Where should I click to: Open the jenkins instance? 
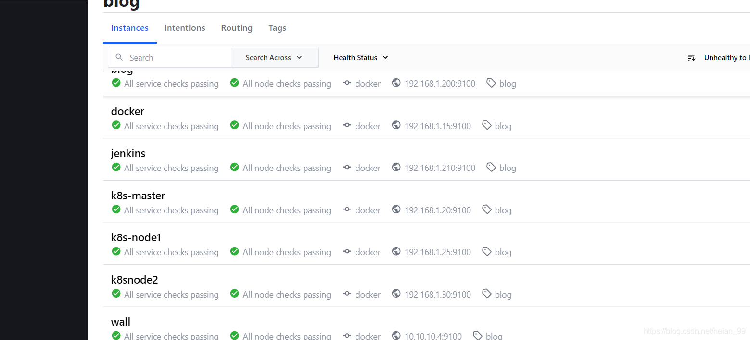[x=128, y=153]
